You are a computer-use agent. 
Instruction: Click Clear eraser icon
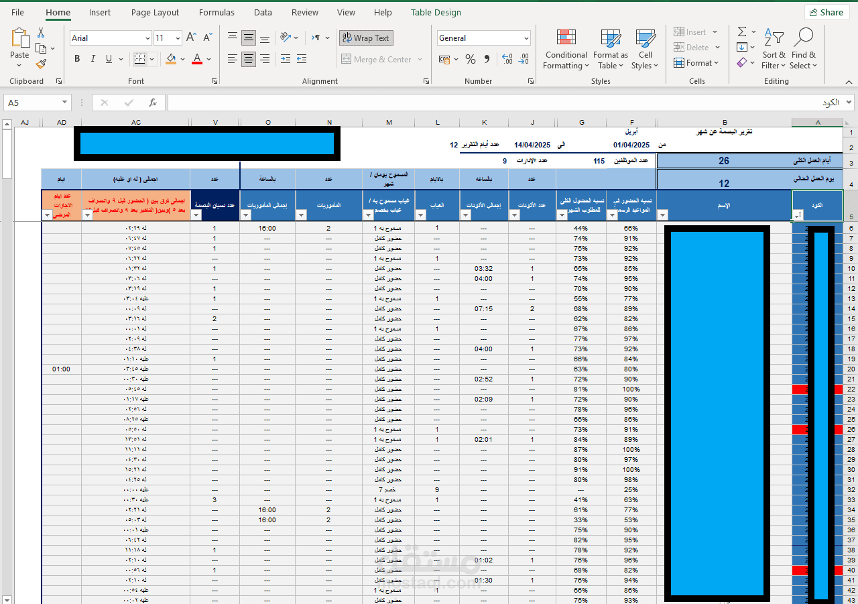click(x=742, y=62)
